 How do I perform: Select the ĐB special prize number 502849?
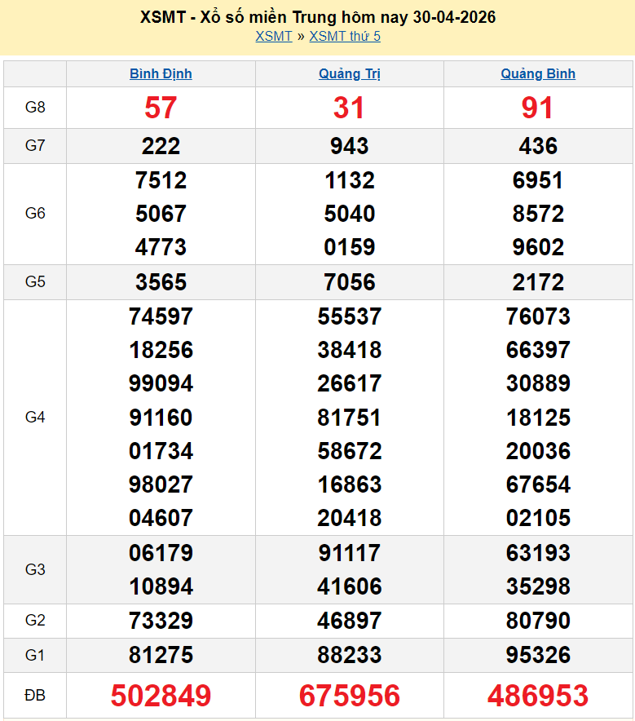coord(161,696)
